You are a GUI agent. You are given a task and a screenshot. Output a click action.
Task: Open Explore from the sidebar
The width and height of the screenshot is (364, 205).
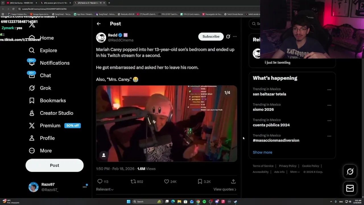[43, 50]
